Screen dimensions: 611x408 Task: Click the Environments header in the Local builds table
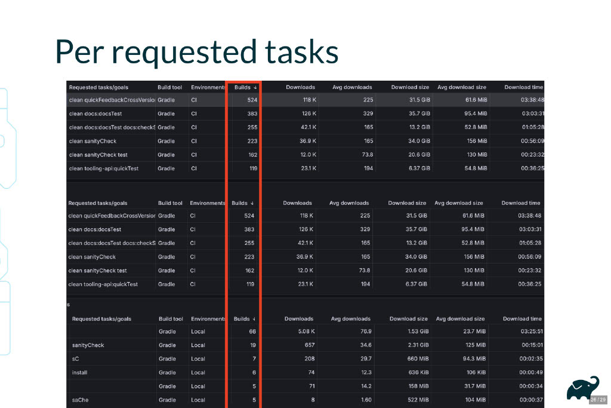(208, 319)
